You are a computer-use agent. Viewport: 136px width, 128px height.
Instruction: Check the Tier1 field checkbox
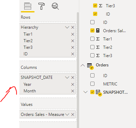click(92, 39)
